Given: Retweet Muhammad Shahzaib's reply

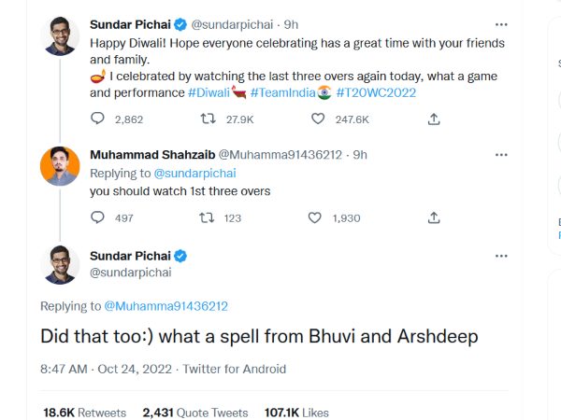Looking at the screenshot, I should [x=209, y=217].
